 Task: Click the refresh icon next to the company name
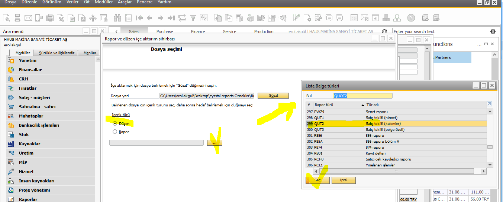tap(384, 32)
